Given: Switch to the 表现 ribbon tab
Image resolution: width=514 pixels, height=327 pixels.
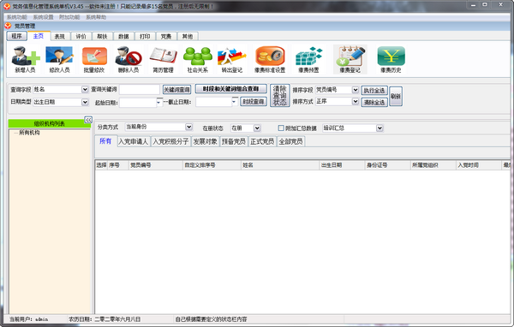Looking at the screenshot, I should (x=60, y=36).
